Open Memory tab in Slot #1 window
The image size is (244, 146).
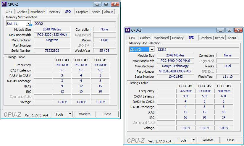[x=54, y=12]
